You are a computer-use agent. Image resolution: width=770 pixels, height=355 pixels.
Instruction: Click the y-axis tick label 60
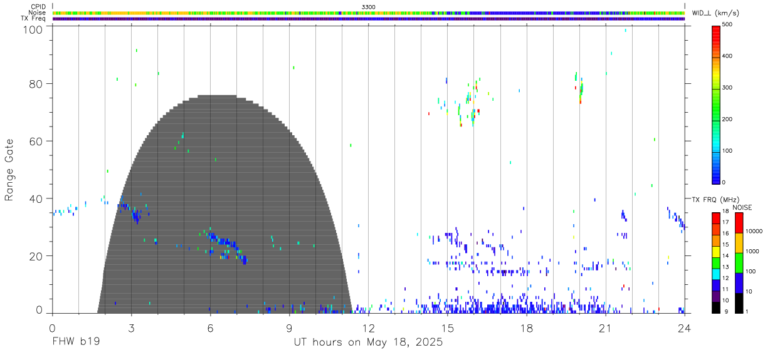pos(36,141)
